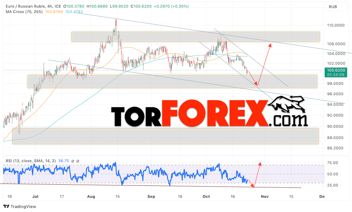Click the high price H100.6680
The width and height of the screenshot is (352, 212).
click(97, 6)
